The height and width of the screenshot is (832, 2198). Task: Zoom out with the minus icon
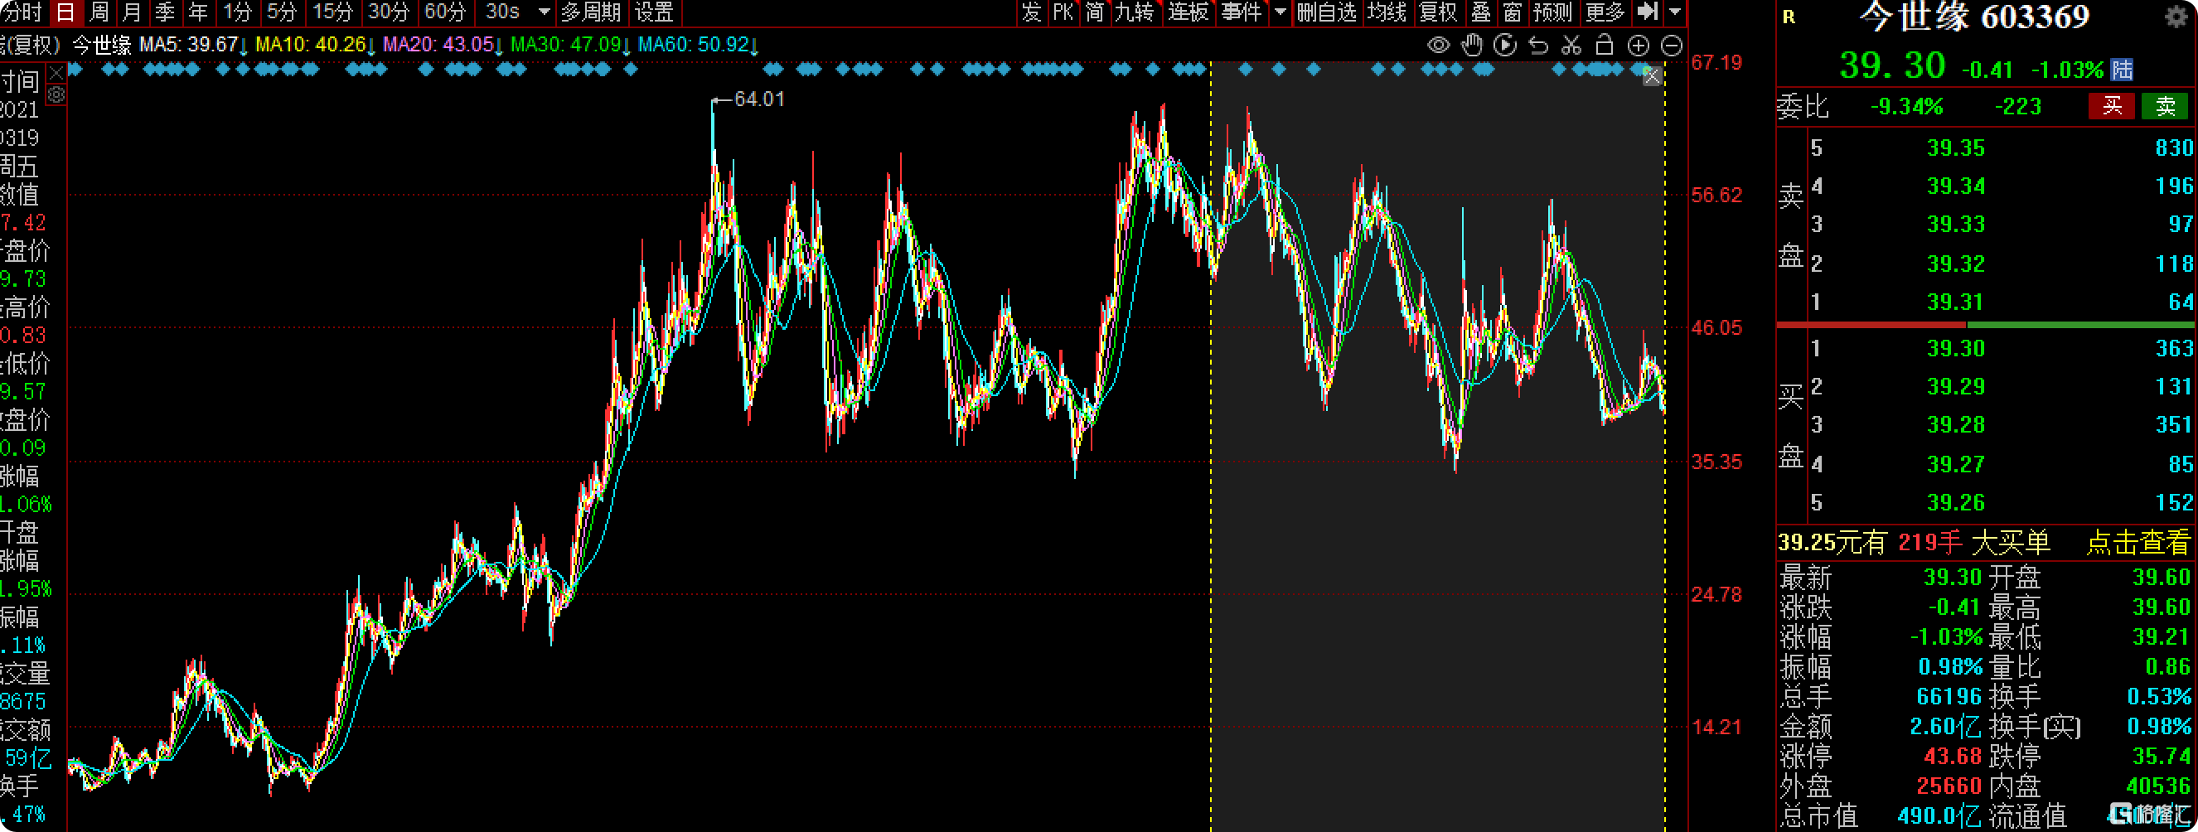click(1673, 46)
